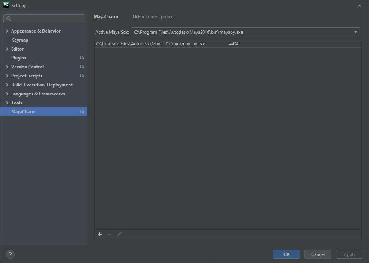
Task: Expand the Tools section
Action: 7,103
